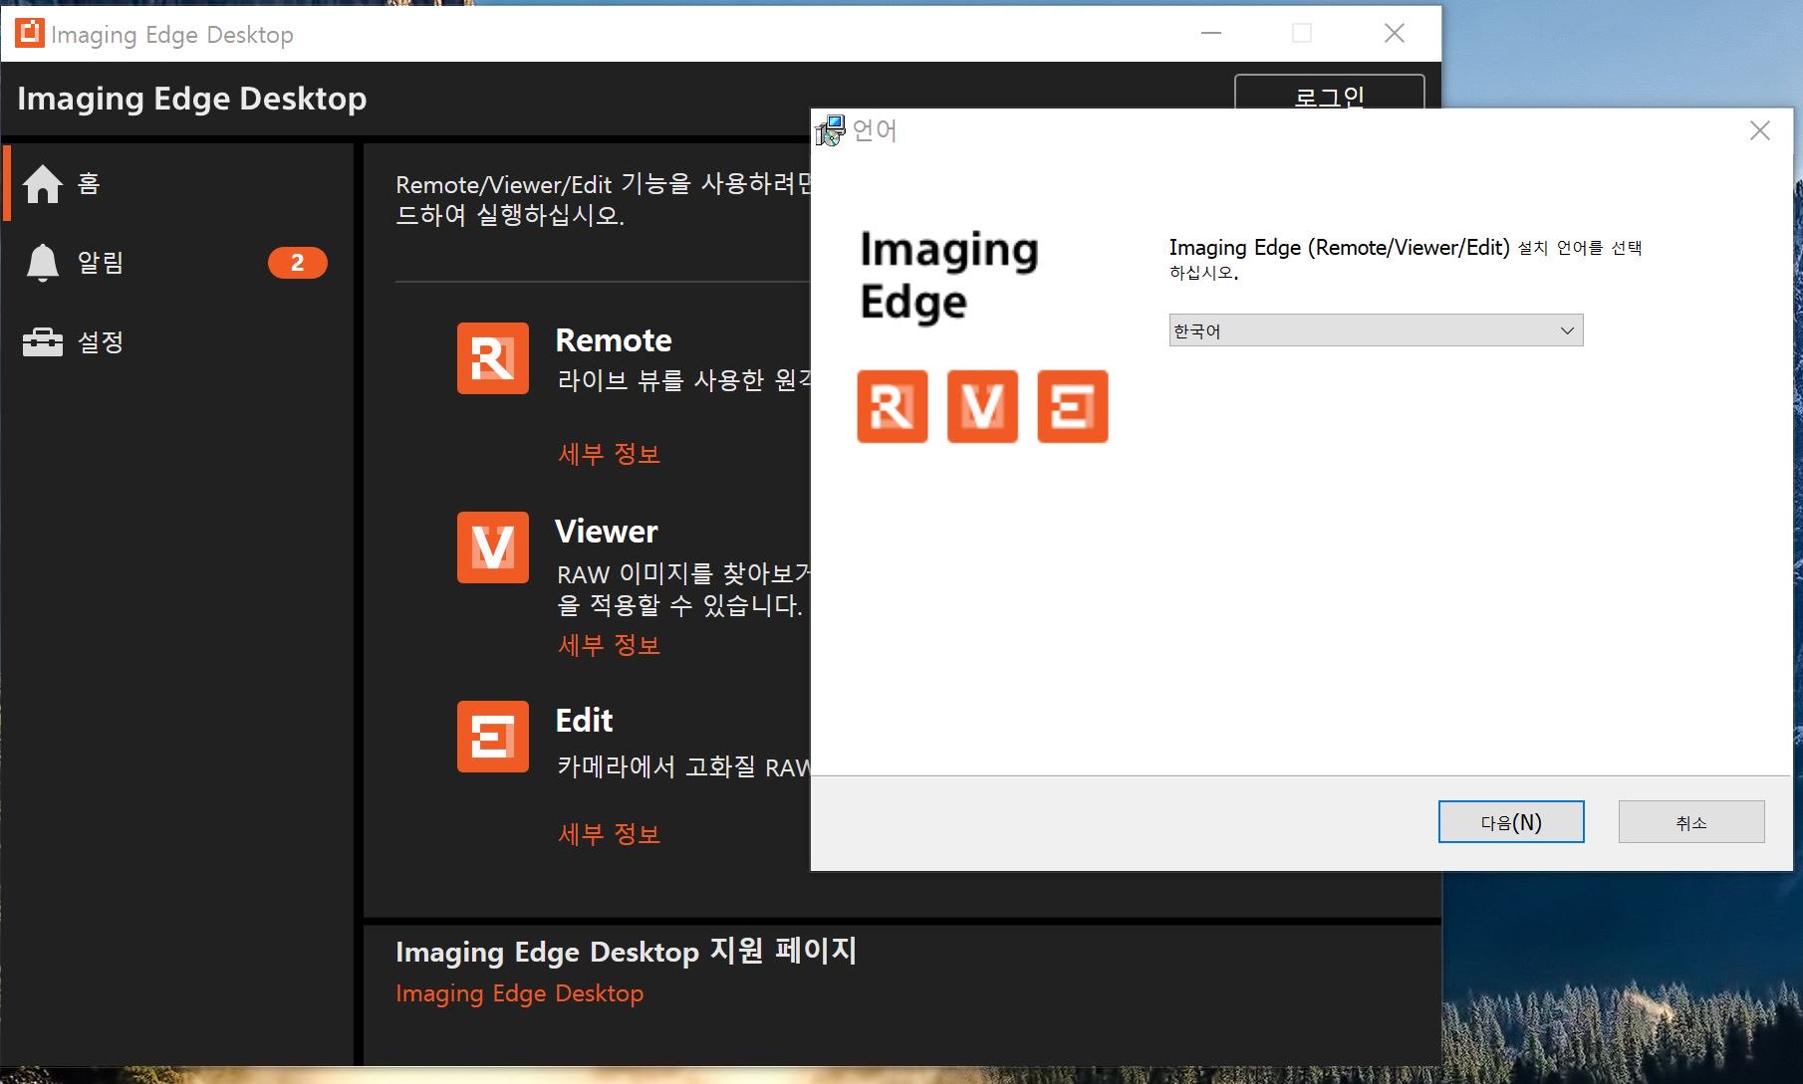Open 세부 정보 link under Edit
This screenshot has height=1084, width=1803.
(x=609, y=834)
